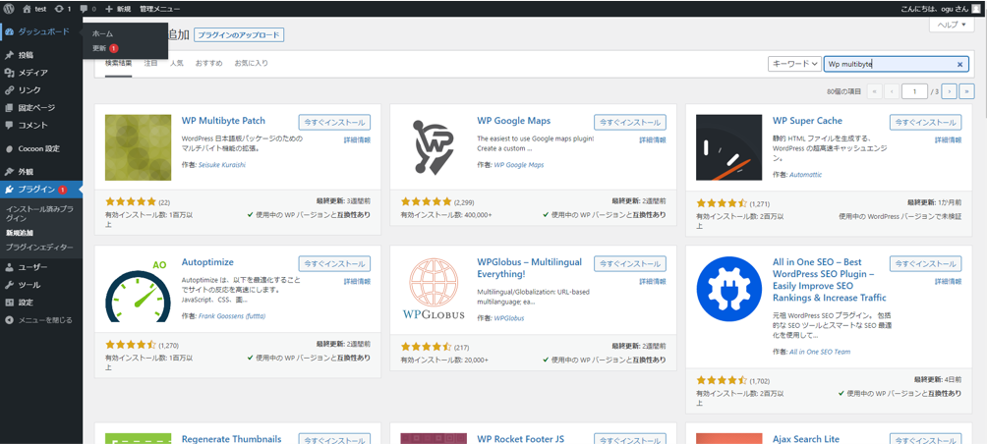Open 詳細情報 for WP Google Maps
The image size is (987, 444).
[653, 140]
